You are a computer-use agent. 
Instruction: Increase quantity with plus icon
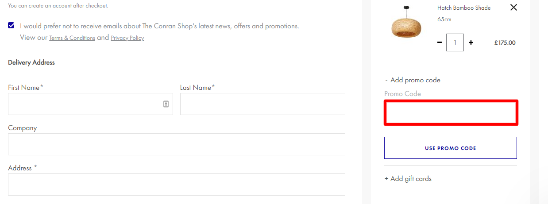tap(471, 42)
